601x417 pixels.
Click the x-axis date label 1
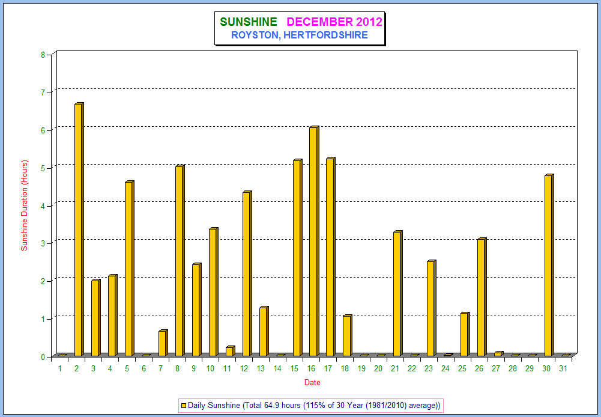(x=60, y=369)
